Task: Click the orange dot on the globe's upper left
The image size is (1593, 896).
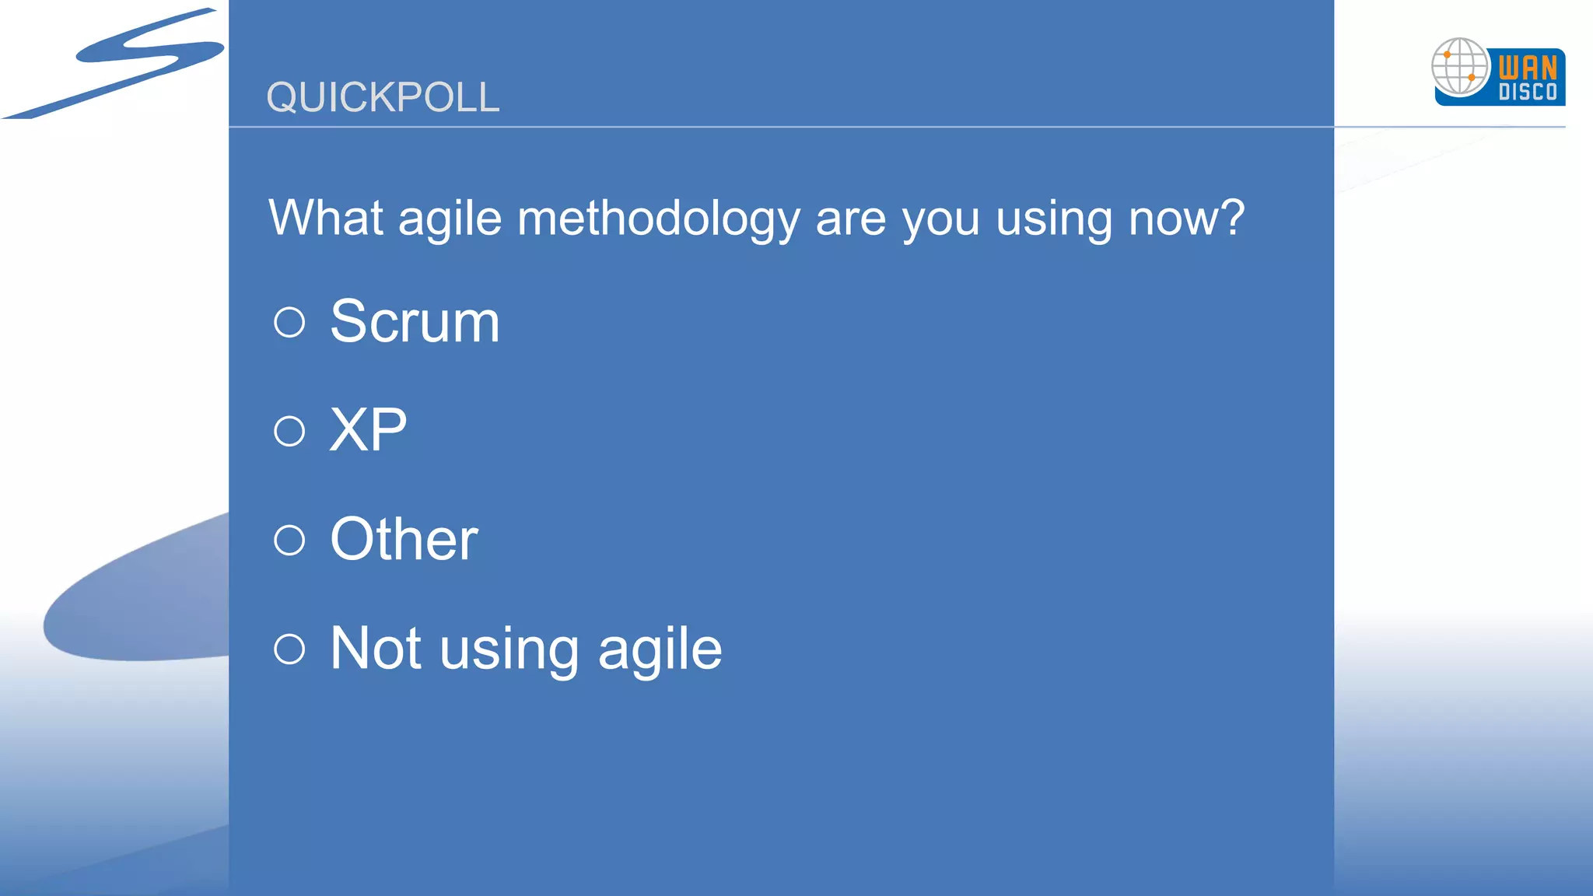Action: point(1447,55)
